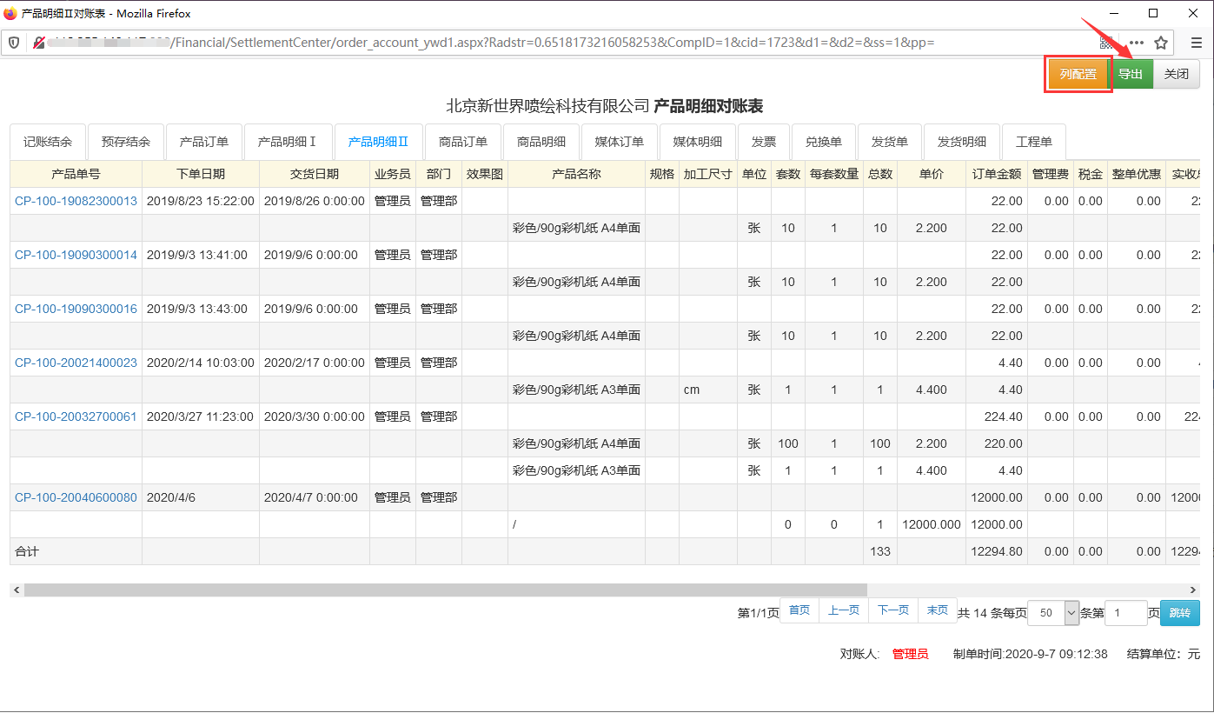The width and height of the screenshot is (1214, 713).
Task: Click the 下单日期 column header
Action: (x=201, y=174)
